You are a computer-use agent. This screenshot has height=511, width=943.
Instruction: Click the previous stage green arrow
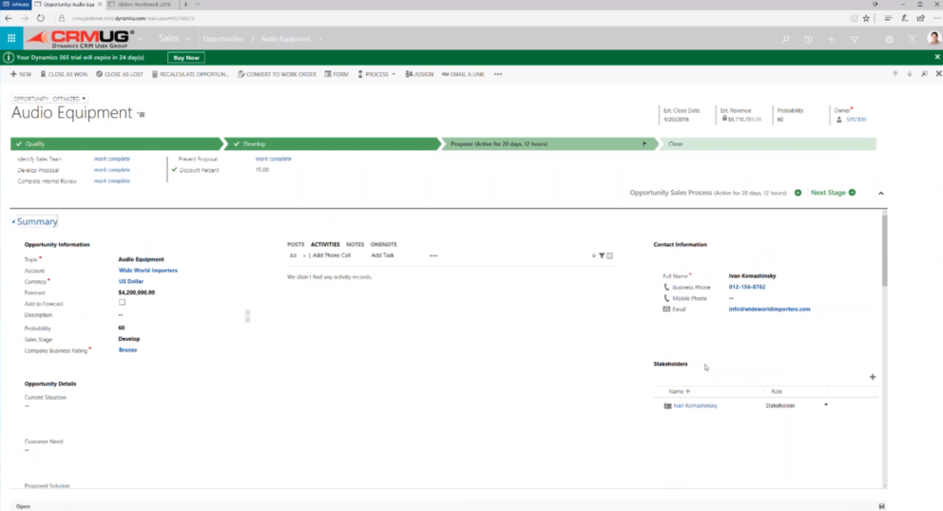tap(799, 193)
